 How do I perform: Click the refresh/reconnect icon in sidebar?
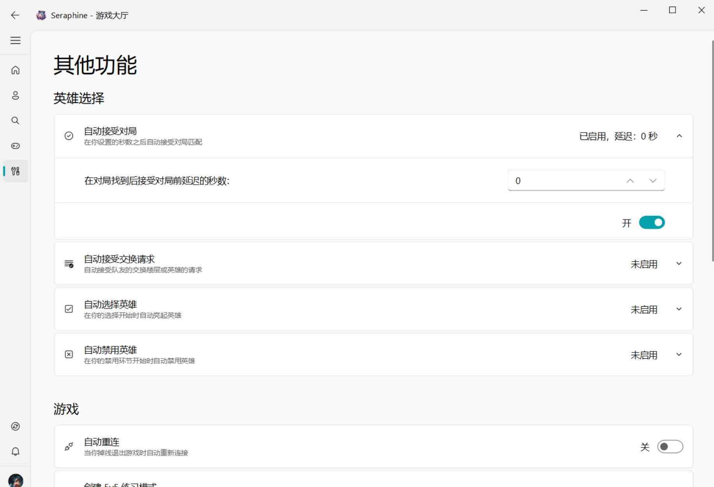coord(15,426)
